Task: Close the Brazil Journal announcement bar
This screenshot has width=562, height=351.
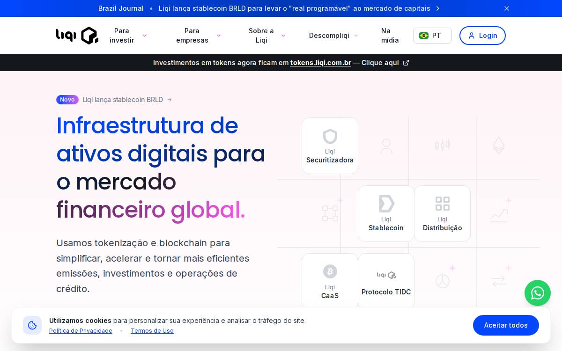Action: click(507, 8)
